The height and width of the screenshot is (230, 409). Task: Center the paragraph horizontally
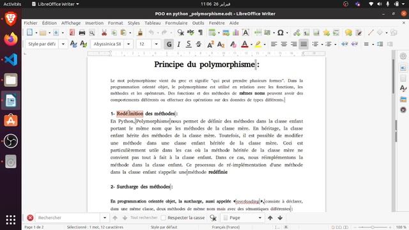(284, 44)
